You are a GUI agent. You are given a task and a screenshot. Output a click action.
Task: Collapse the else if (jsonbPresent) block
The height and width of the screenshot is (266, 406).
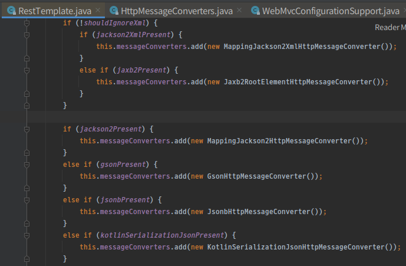pos(27,200)
